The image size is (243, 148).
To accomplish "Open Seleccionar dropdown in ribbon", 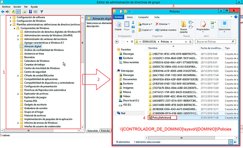I will pyautogui.click(x=224, y=32).
